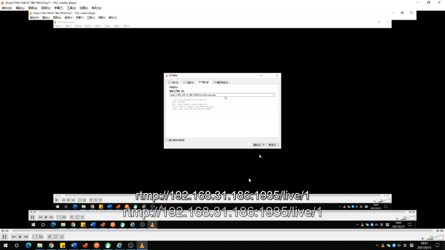Image resolution: width=445 pixels, height=250 pixels.
Task: Open the 工具(S) menu in outer VLC
Action: click(x=71, y=8)
